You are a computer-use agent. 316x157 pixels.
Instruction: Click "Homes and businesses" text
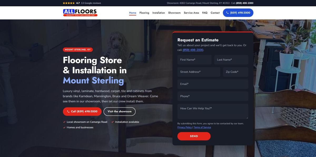tap(80, 127)
